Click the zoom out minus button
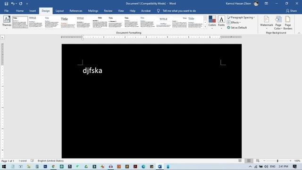302x170 pixels. [264, 161]
